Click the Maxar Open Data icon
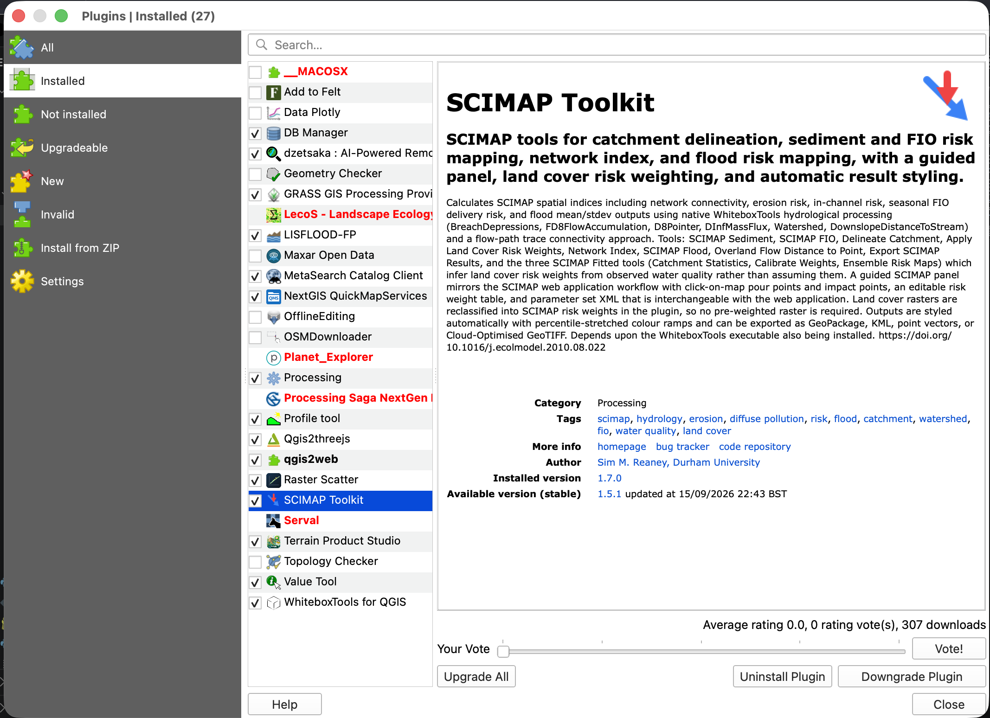 [x=274, y=256]
